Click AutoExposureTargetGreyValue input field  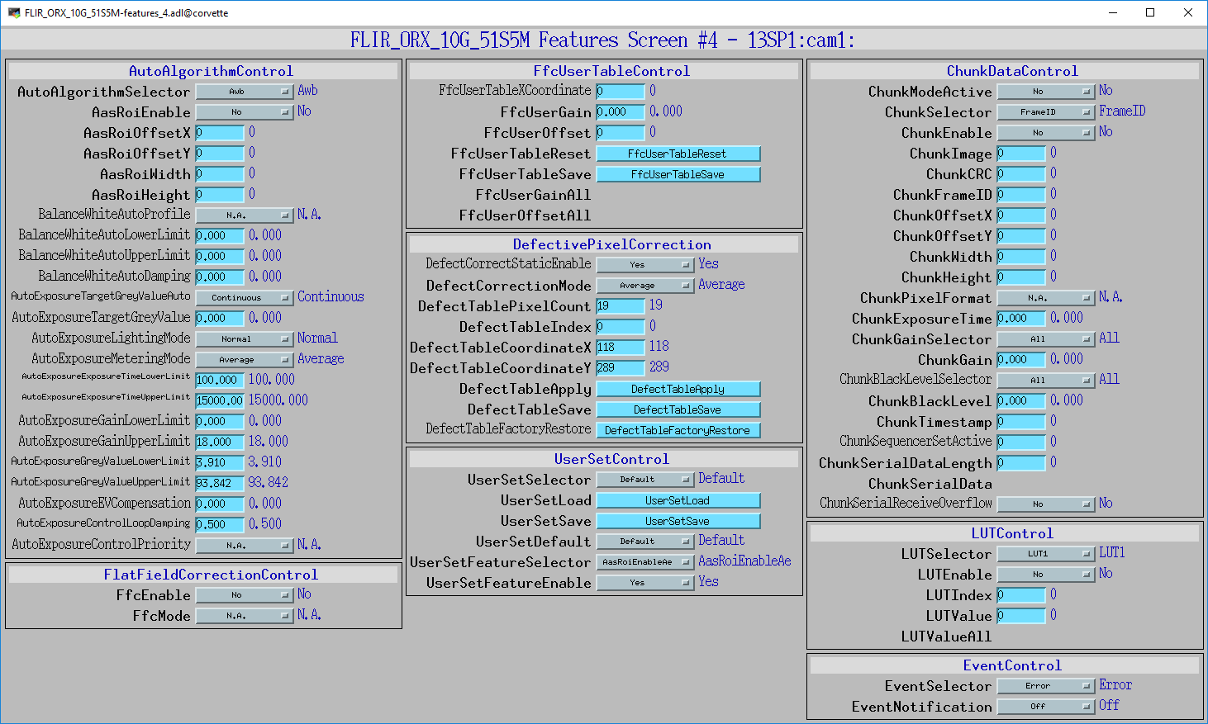pyautogui.click(x=220, y=318)
